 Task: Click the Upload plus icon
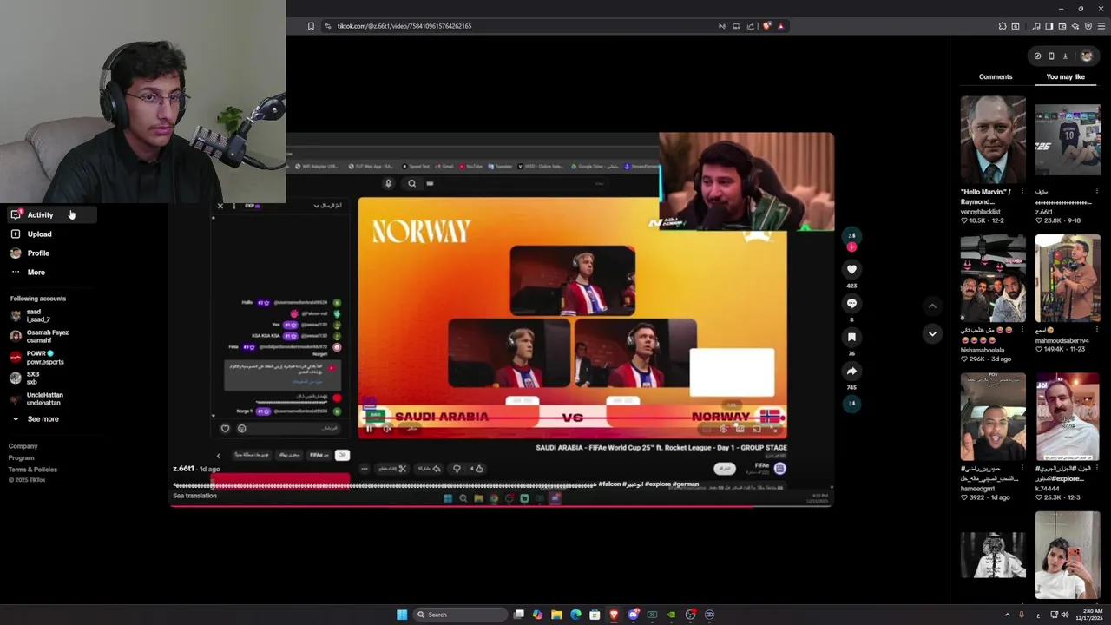click(x=16, y=234)
